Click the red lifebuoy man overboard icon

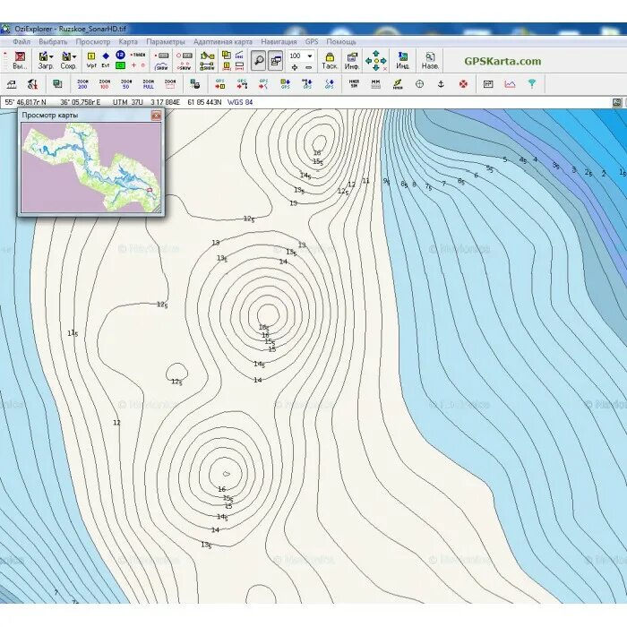pyautogui.click(x=463, y=84)
